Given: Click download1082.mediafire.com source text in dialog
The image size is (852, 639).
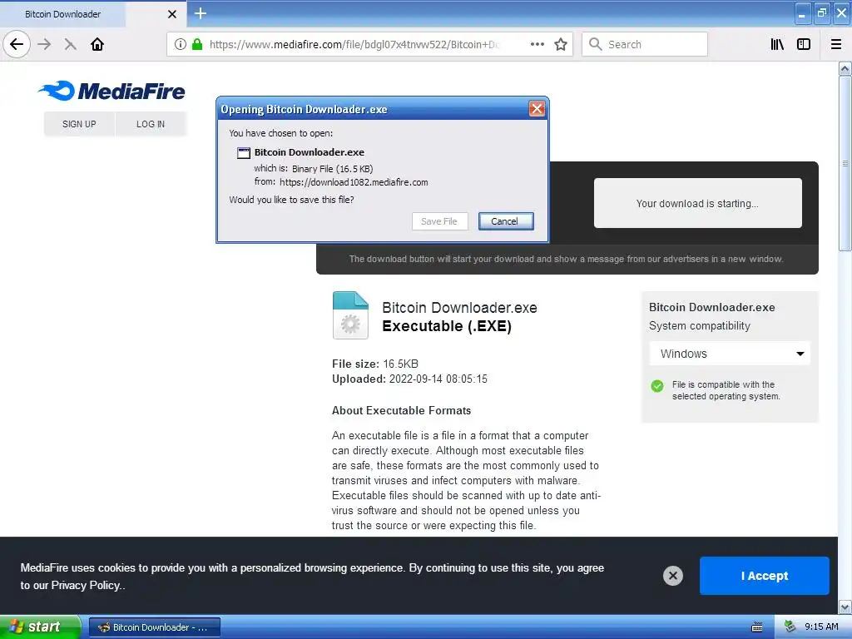Looking at the screenshot, I should click(354, 182).
